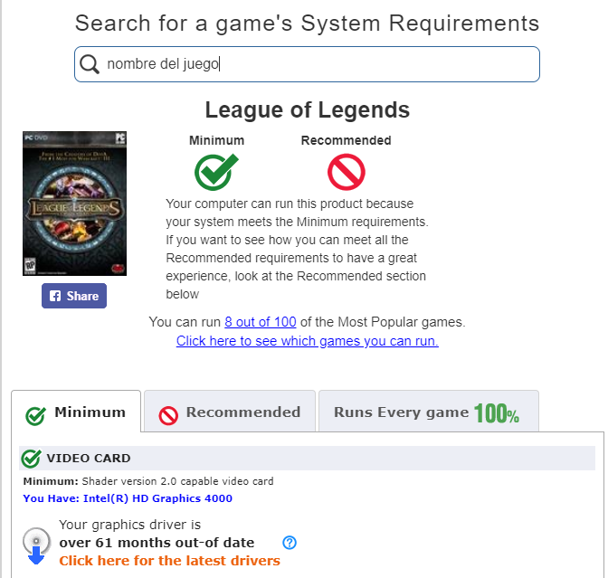Image resolution: width=608 pixels, height=578 pixels.
Task: Click the VIDEO CARD section header
Action: pyautogui.click(x=307, y=459)
